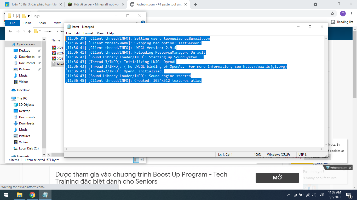
Task: Open Notepad File menu
Action: click(x=68, y=33)
